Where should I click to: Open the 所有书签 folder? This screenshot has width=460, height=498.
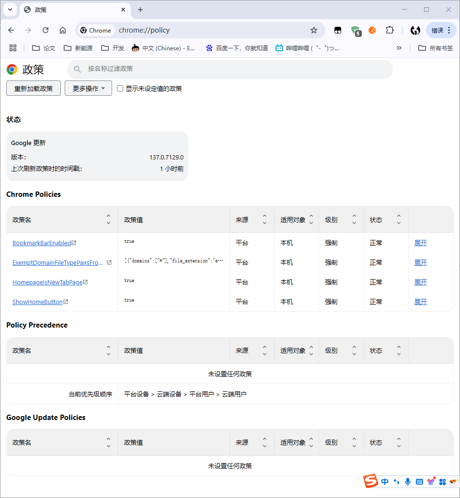click(x=436, y=48)
